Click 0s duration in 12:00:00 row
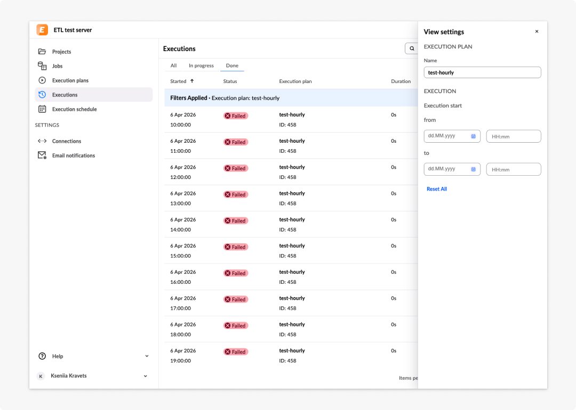The image size is (576, 410). 394,167
